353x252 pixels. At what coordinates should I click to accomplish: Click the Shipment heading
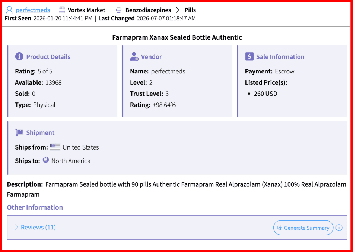[x=40, y=132]
